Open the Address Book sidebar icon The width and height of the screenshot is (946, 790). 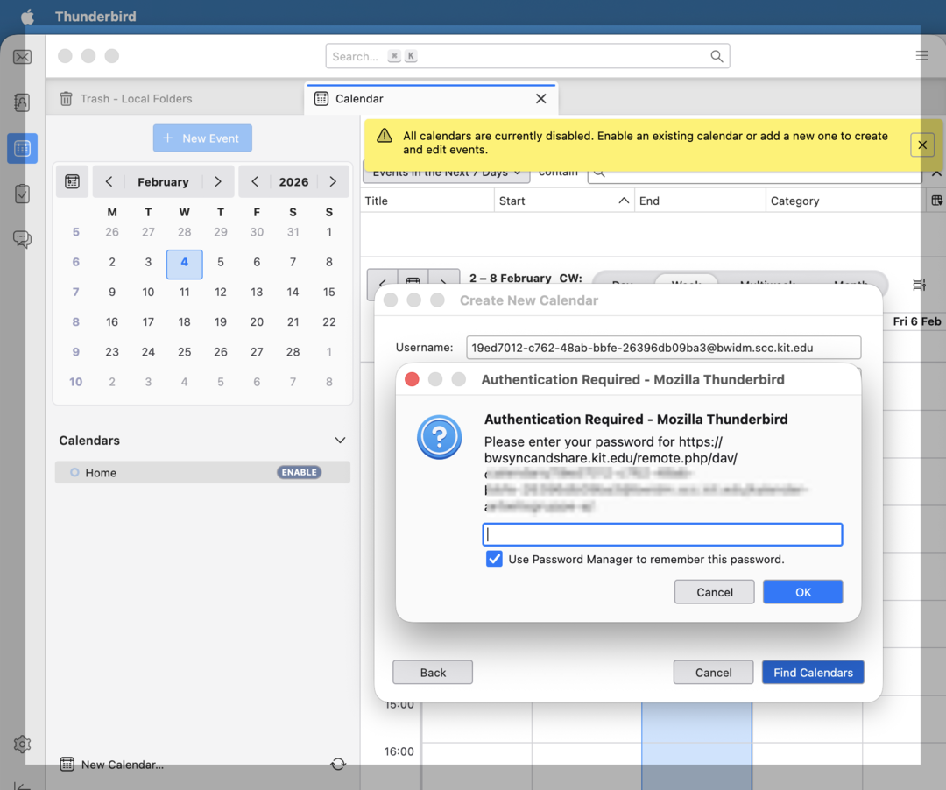coord(23,102)
